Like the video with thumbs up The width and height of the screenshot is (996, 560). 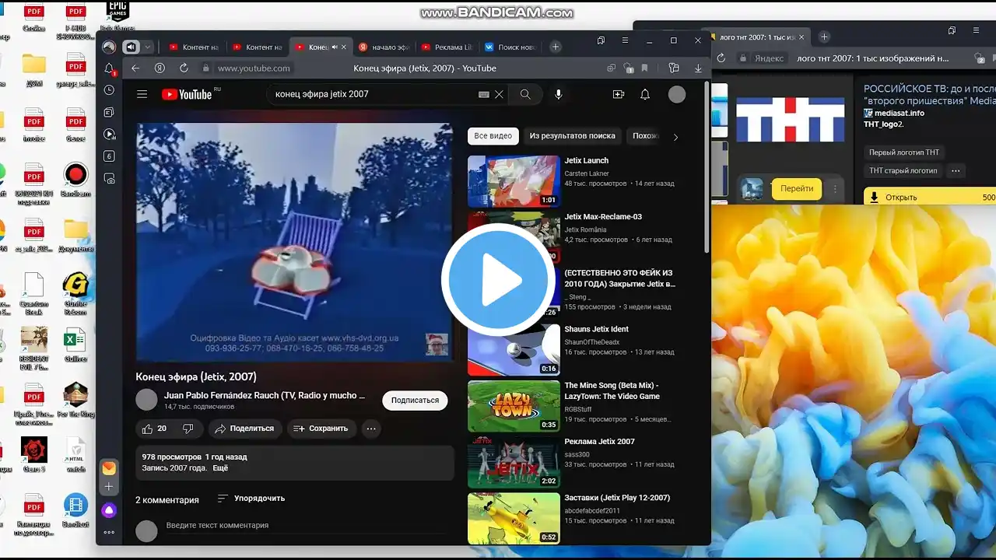click(153, 429)
